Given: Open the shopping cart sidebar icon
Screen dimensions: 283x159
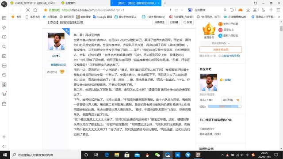Looking at the screenshot, I should point(4,94).
